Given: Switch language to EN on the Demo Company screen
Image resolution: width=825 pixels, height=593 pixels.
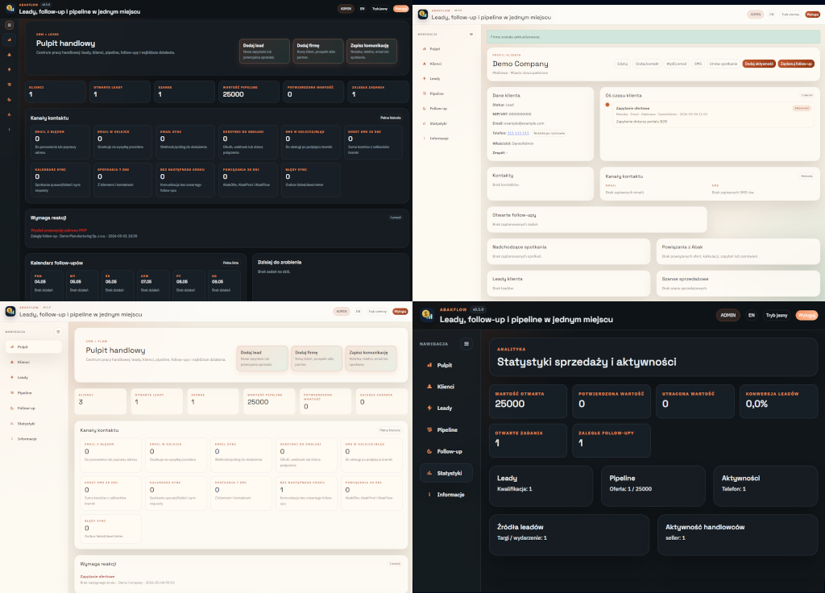Looking at the screenshot, I should 771,15.
